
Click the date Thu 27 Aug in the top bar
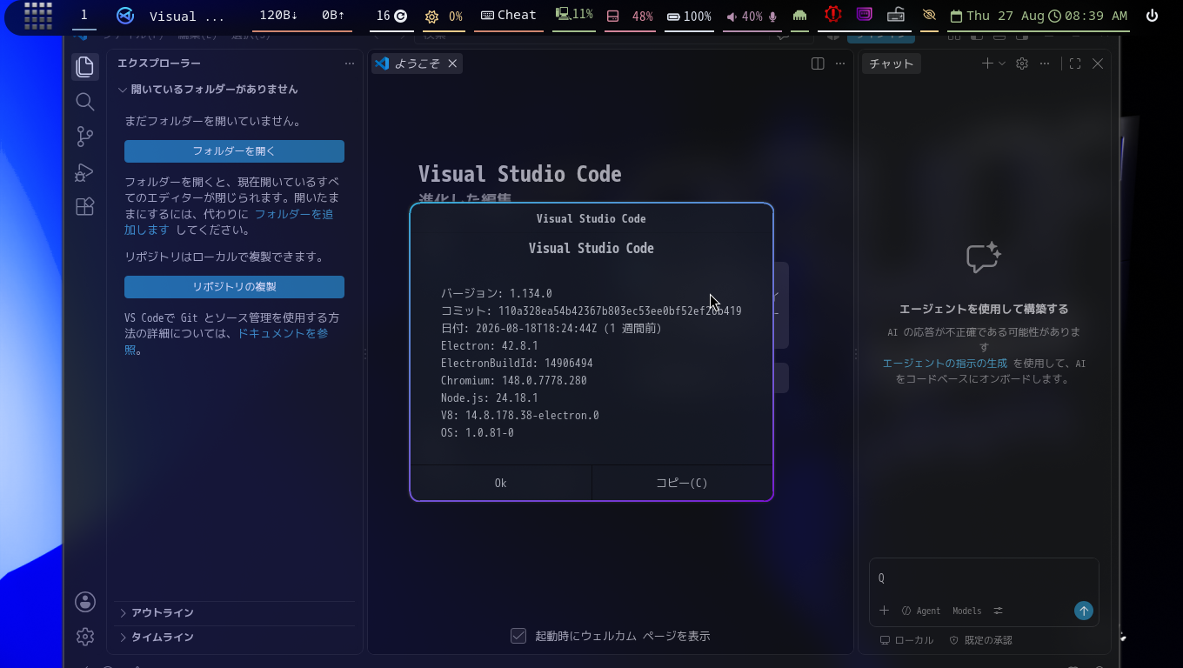tap(998, 16)
